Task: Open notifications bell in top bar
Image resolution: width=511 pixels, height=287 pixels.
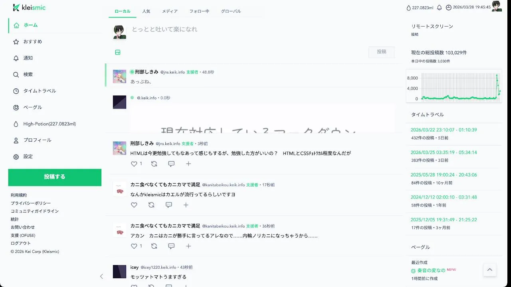Action: (x=440, y=8)
